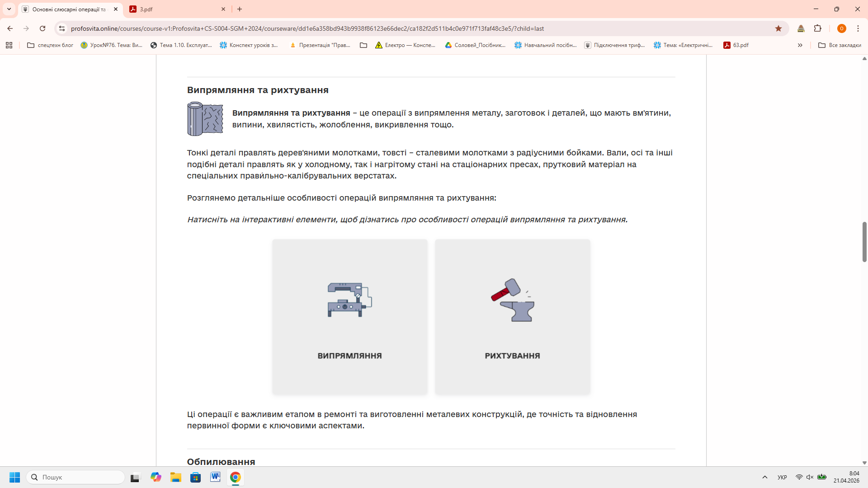Viewport: 868px width, 488px height.
Task: Open the Extensions puzzle icon
Action: [x=817, y=28]
